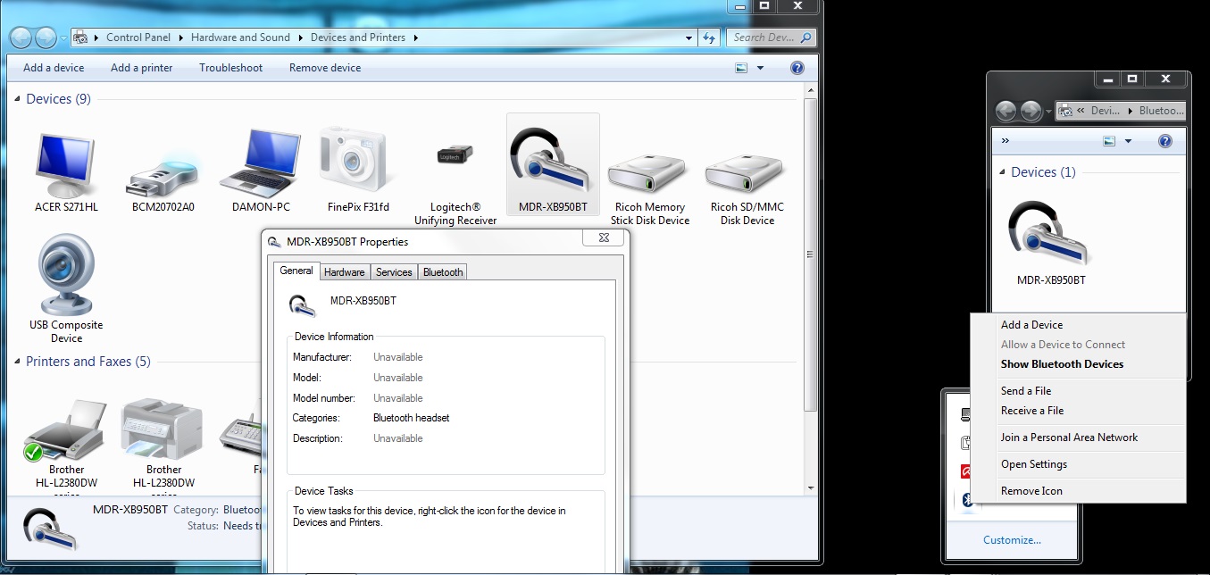Viewport: 1210px width, 575px height.
Task: Open help in Devices and Printers window
Action: click(x=797, y=68)
